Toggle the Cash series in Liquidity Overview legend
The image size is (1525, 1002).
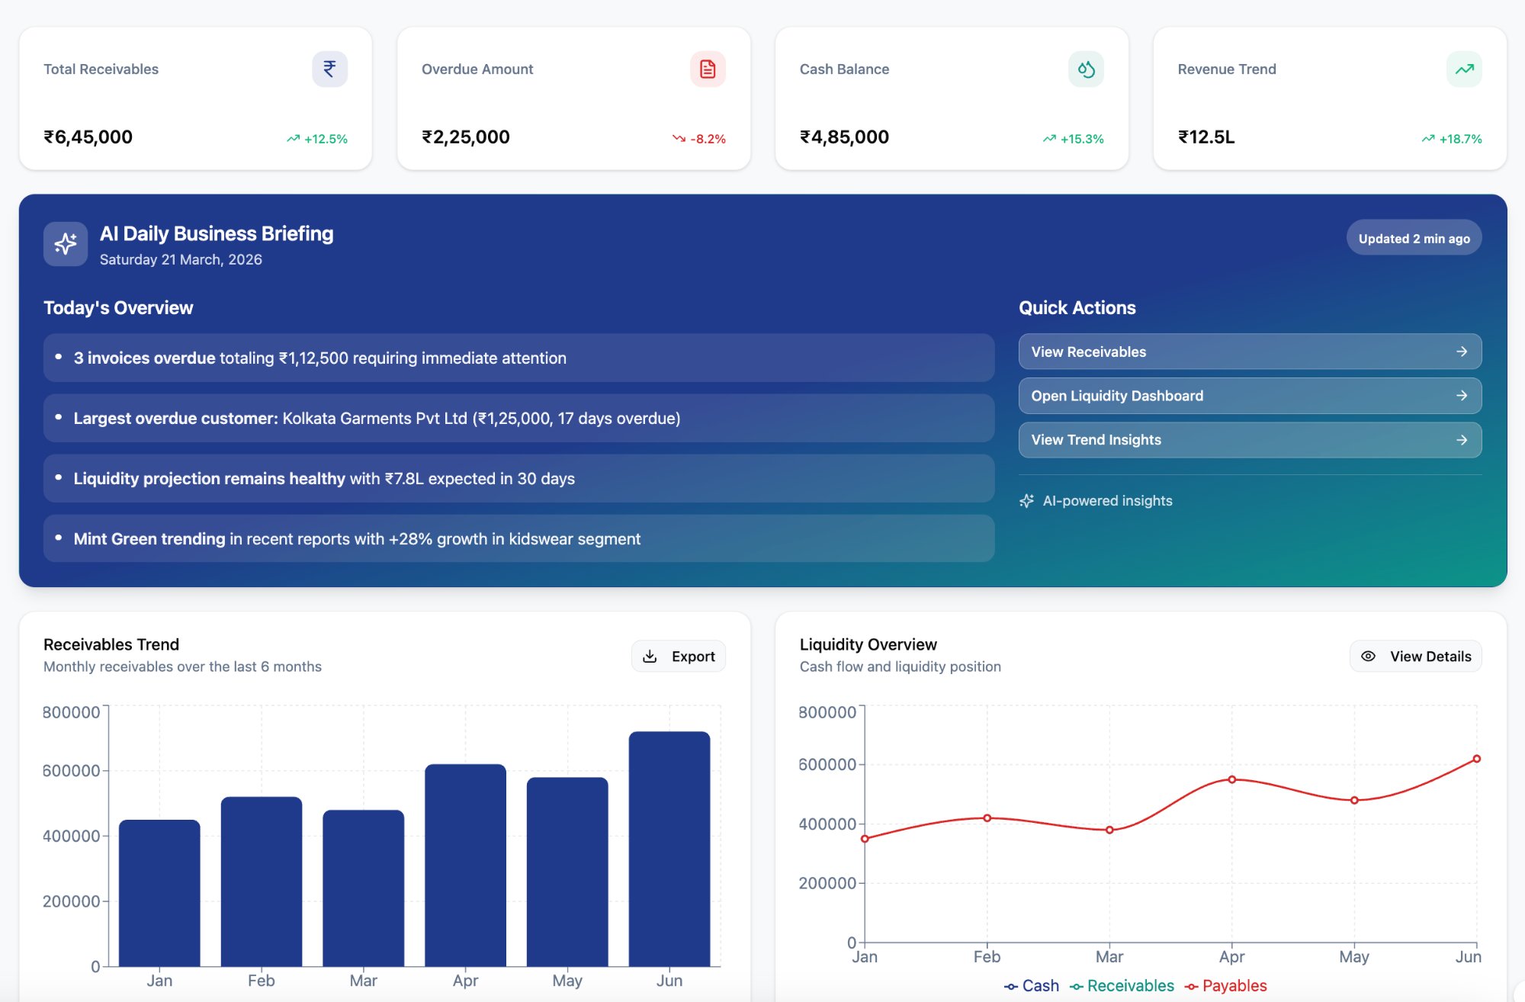pyautogui.click(x=1032, y=985)
